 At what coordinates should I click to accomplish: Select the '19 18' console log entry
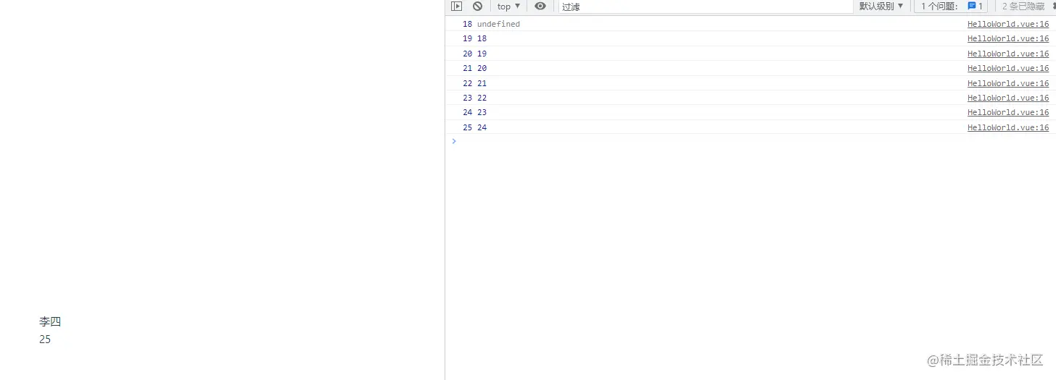click(x=751, y=38)
